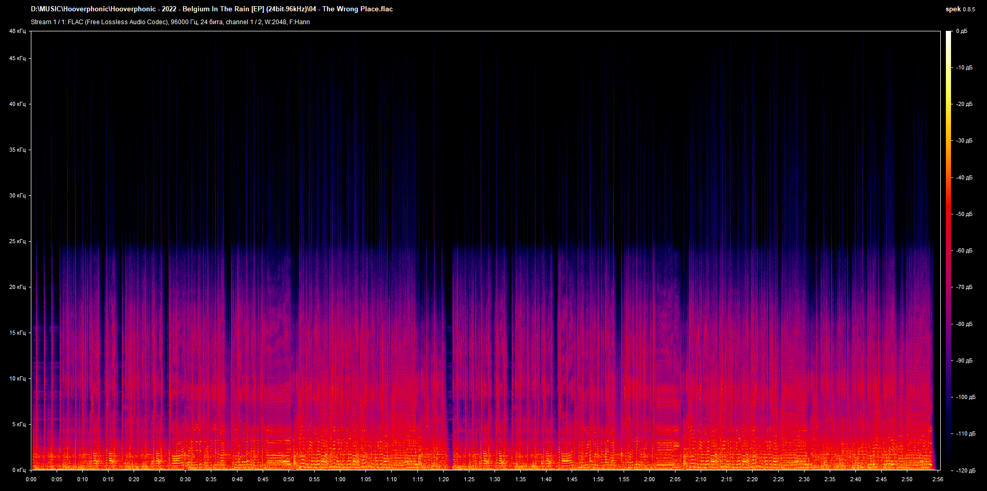This screenshot has height=491, width=987.
Task: Click the 10 кГц frequency axis label
Action: tap(17, 378)
